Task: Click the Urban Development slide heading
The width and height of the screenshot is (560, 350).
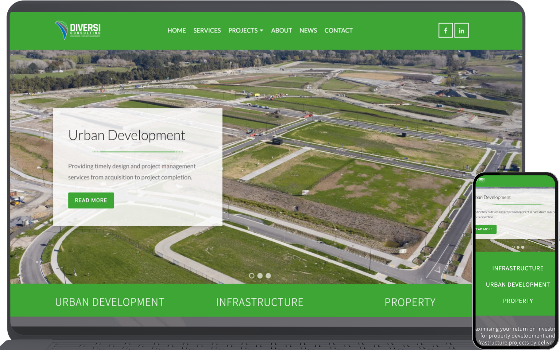Action: (127, 135)
